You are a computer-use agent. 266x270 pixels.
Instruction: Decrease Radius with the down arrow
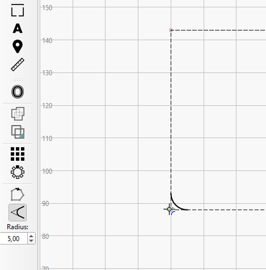coord(31,241)
